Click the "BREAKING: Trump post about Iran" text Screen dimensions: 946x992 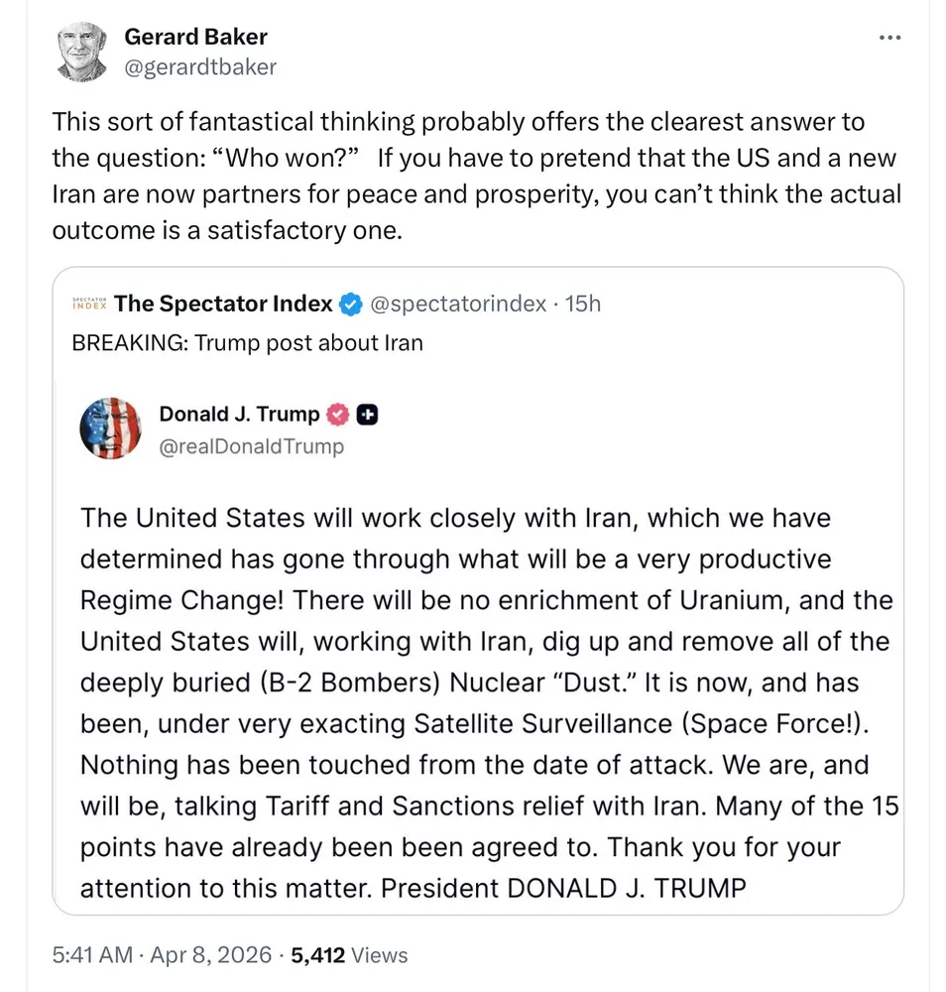pos(248,343)
